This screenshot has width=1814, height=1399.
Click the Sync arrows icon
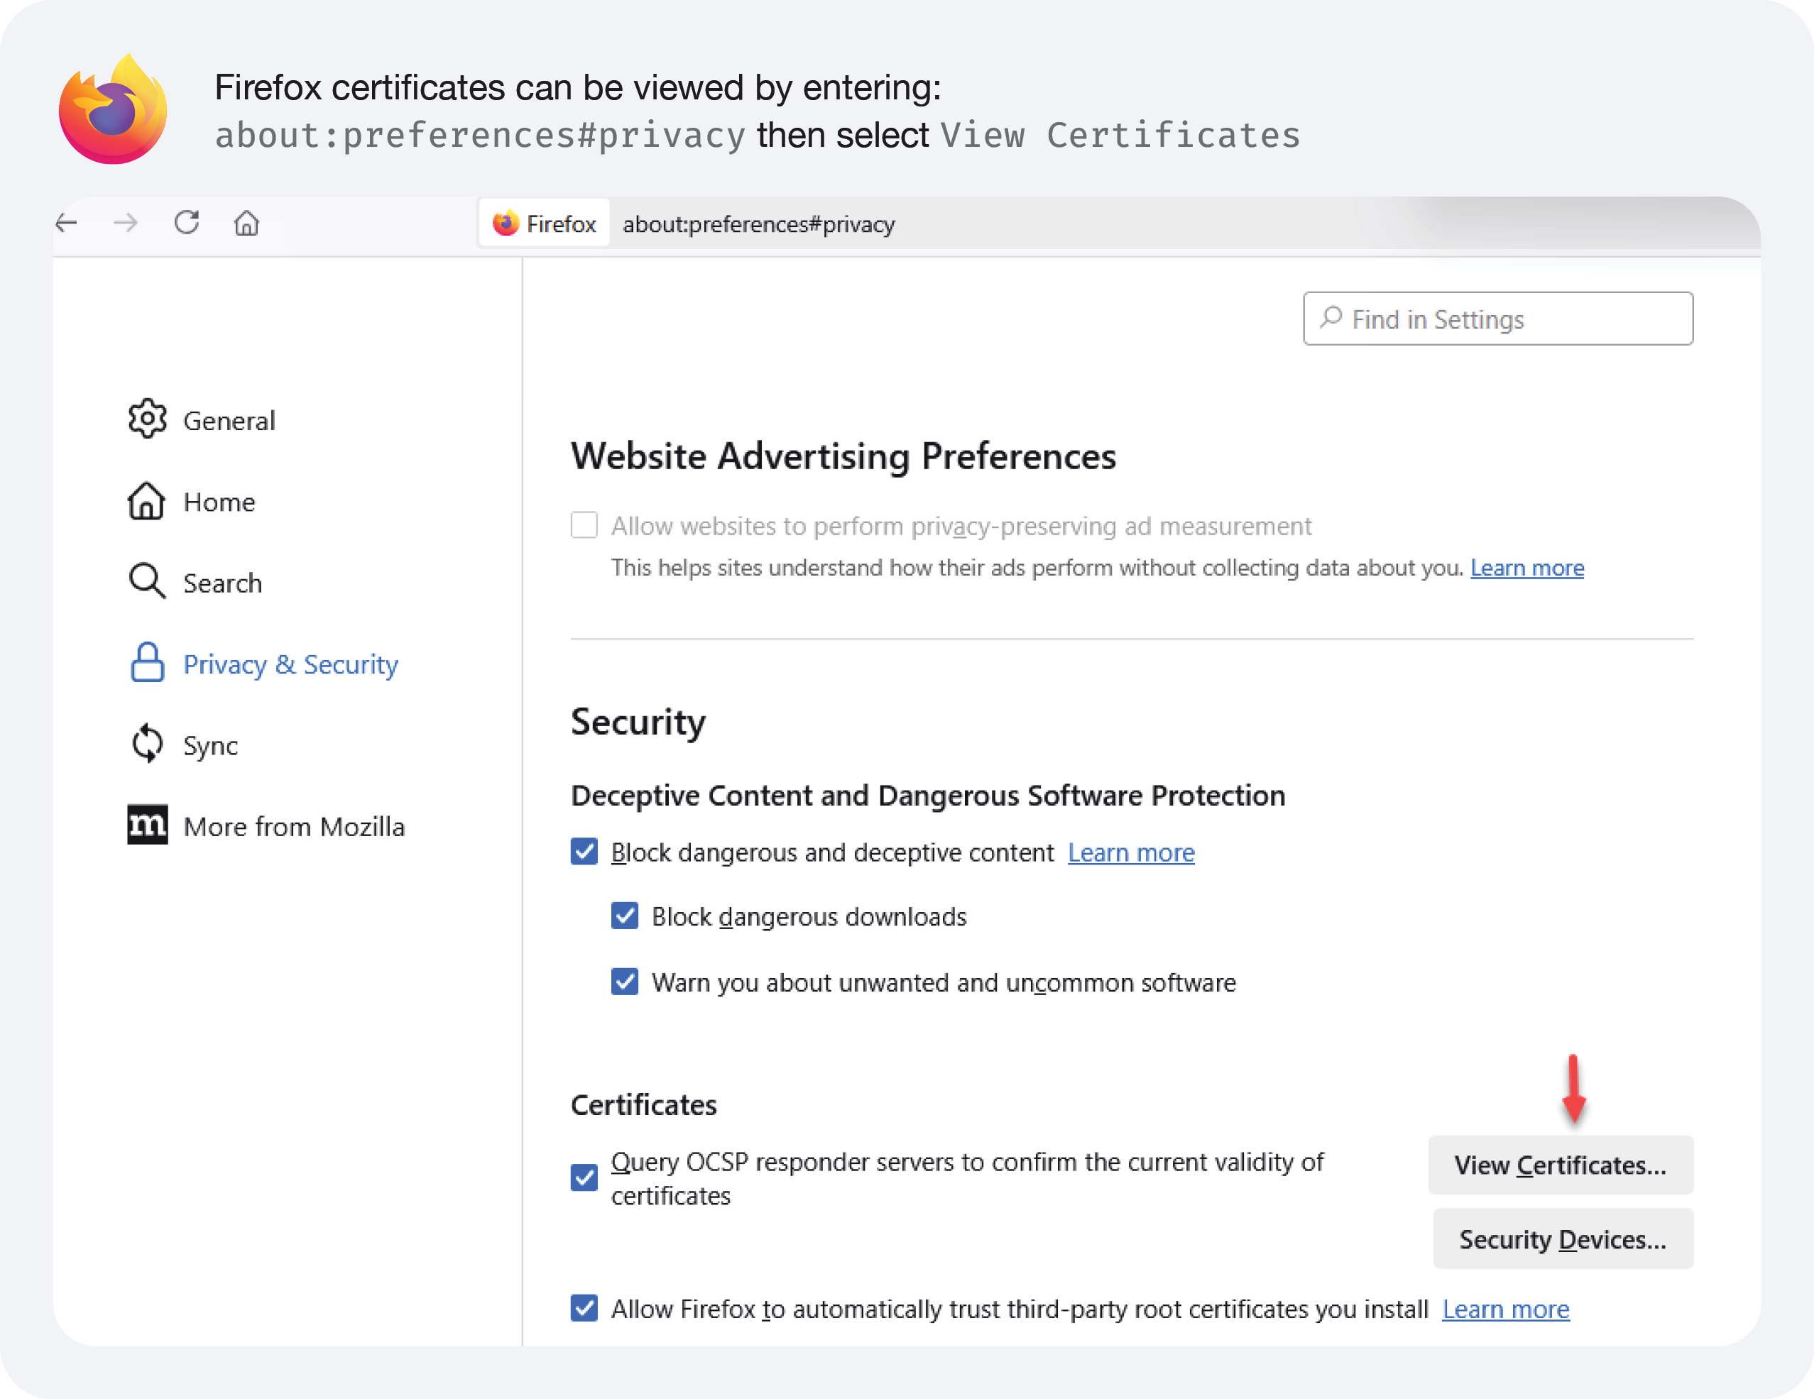click(147, 743)
